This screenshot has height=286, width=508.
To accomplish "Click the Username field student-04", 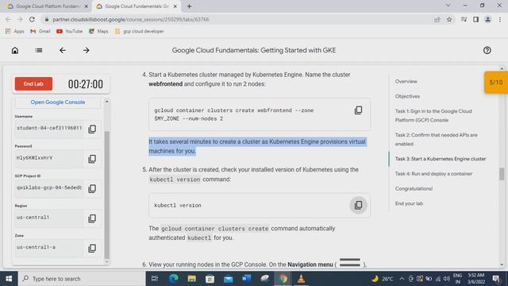I will 49,128.
